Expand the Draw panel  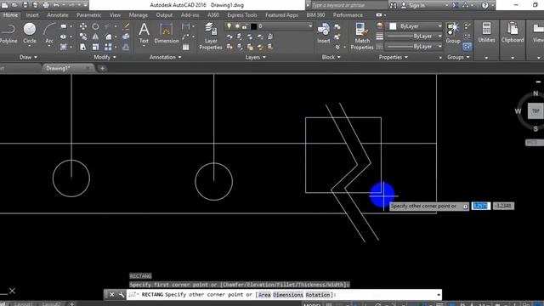click(28, 57)
